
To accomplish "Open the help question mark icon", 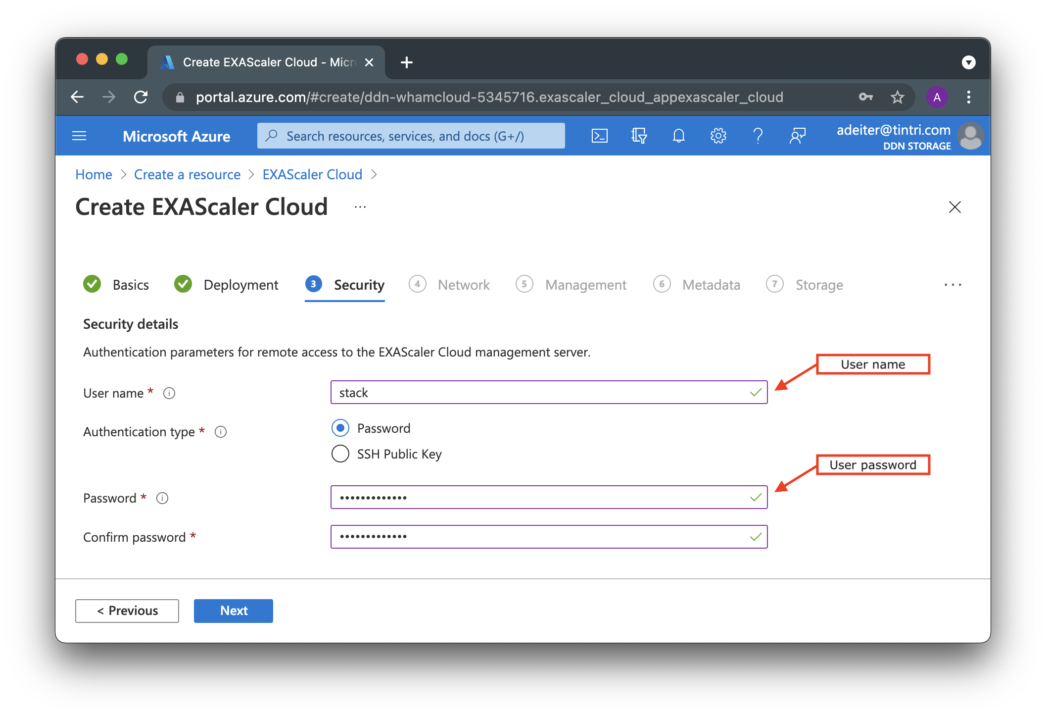I will tap(758, 136).
